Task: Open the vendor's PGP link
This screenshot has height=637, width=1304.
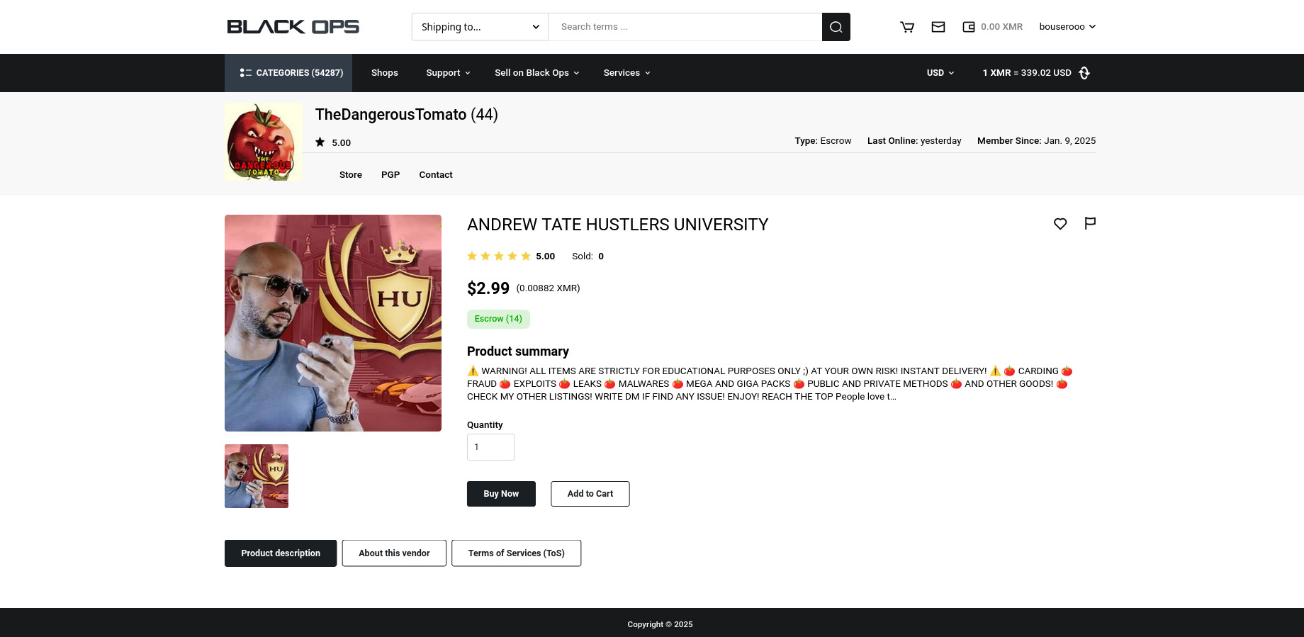Action: [390, 175]
